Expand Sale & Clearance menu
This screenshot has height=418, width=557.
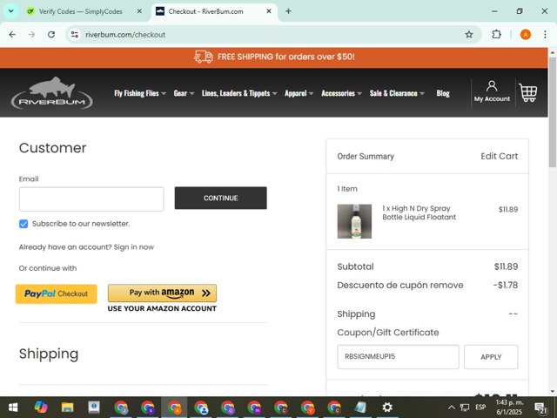click(397, 93)
